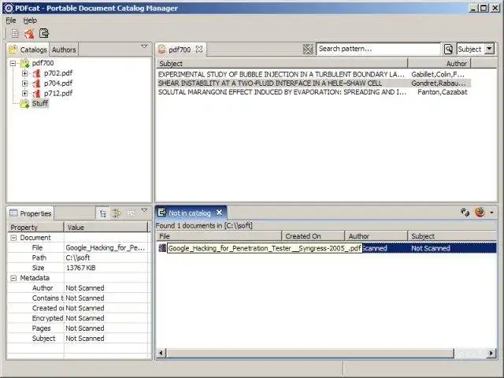Screen dimensions: 504x378
Task: Open the Subject search field dropdown
Action: tap(489, 49)
